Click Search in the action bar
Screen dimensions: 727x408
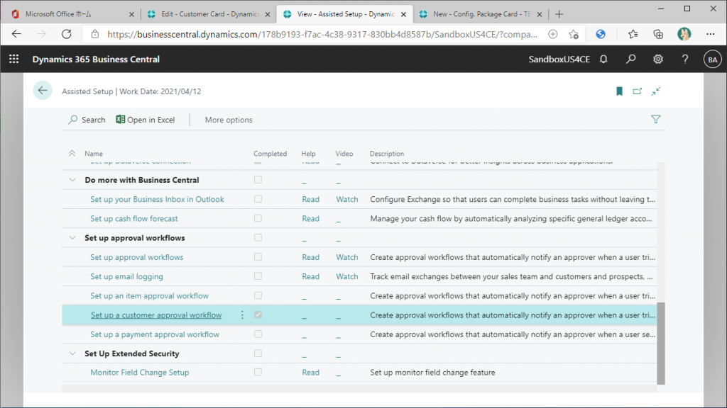[87, 120]
